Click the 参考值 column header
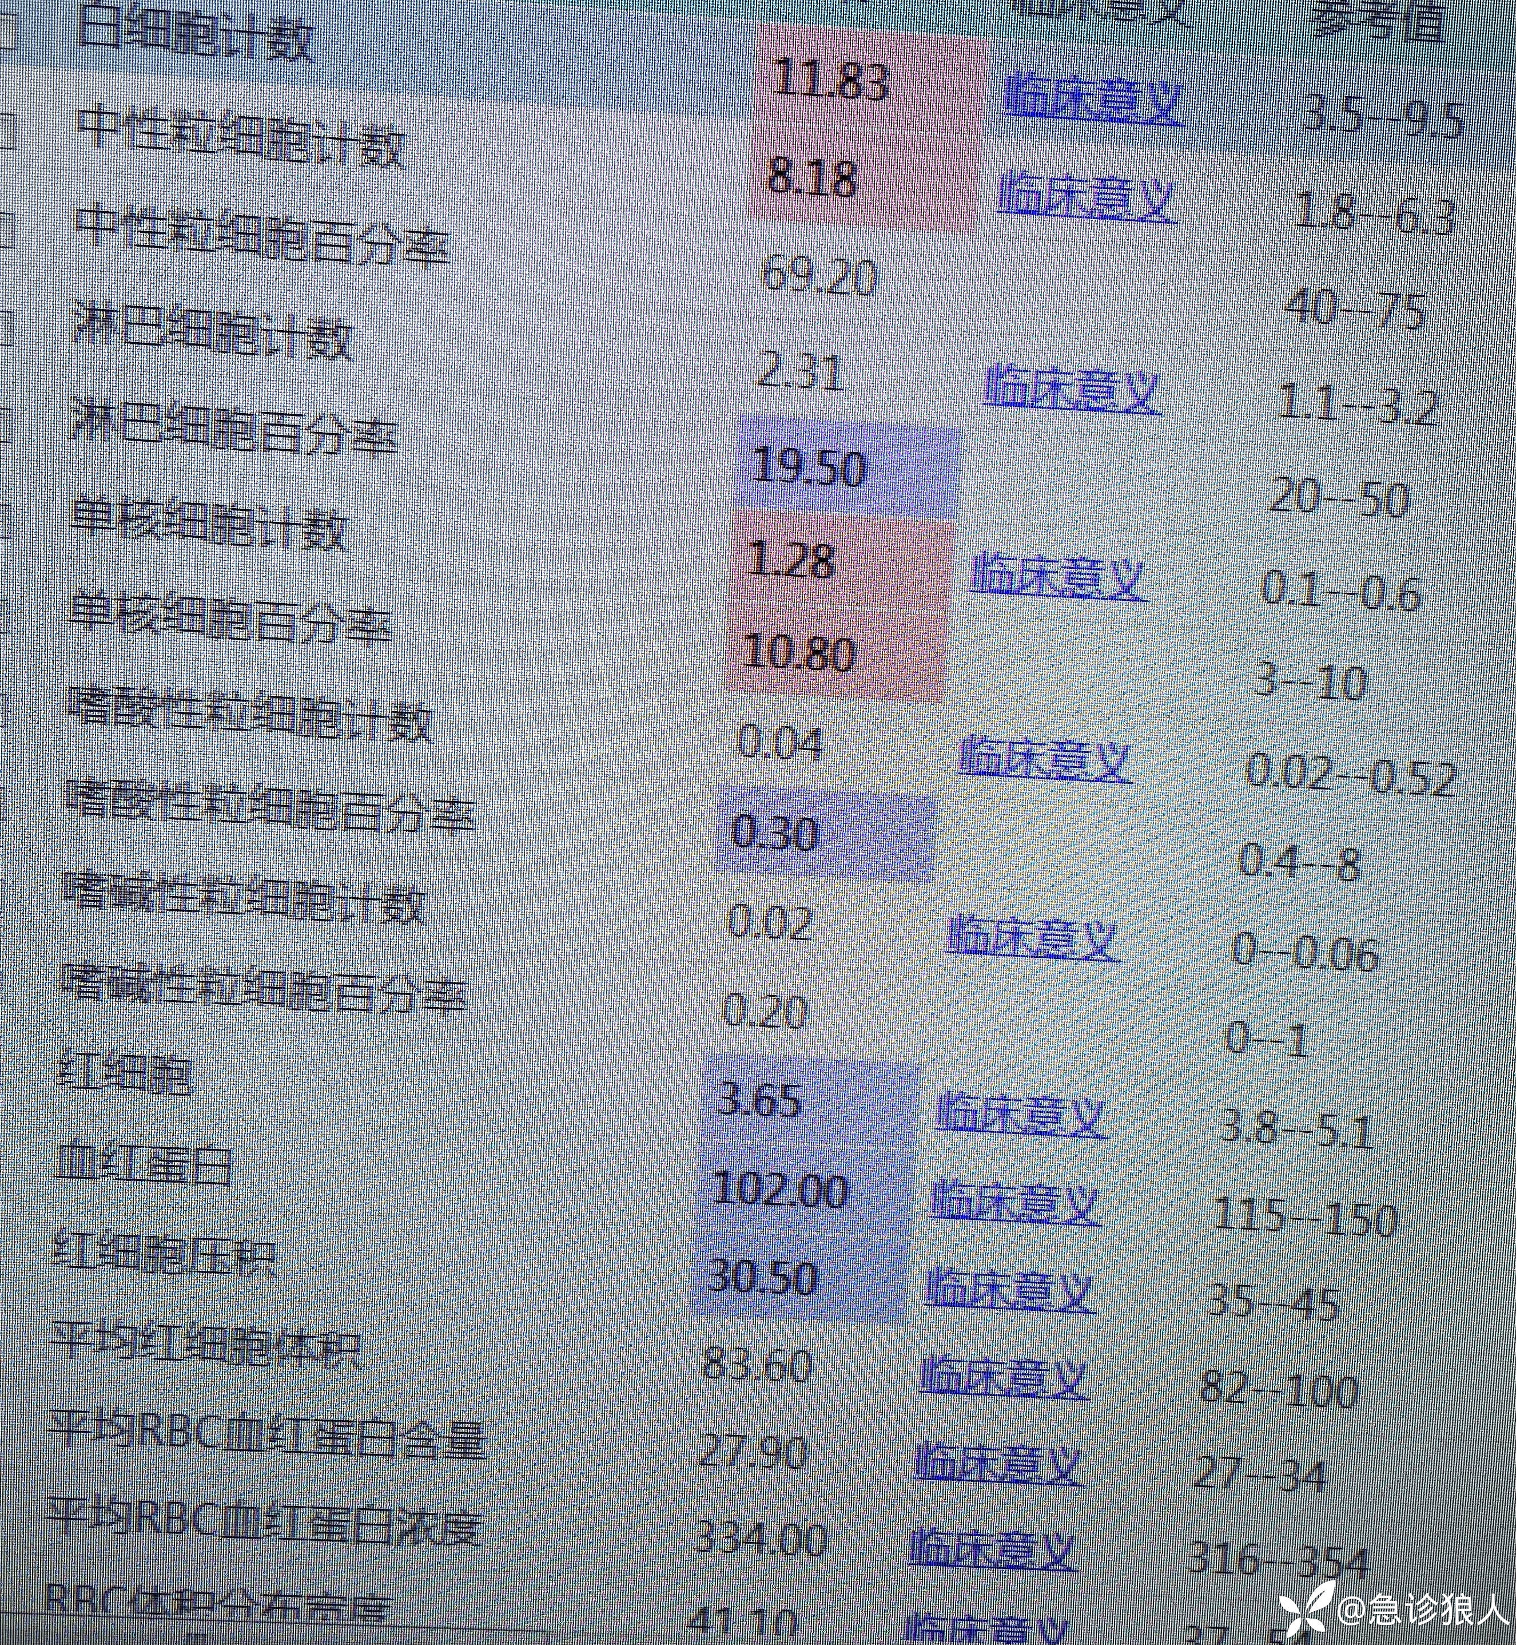Image resolution: width=1516 pixels, height=1645 pixels. coord(1378,21)
